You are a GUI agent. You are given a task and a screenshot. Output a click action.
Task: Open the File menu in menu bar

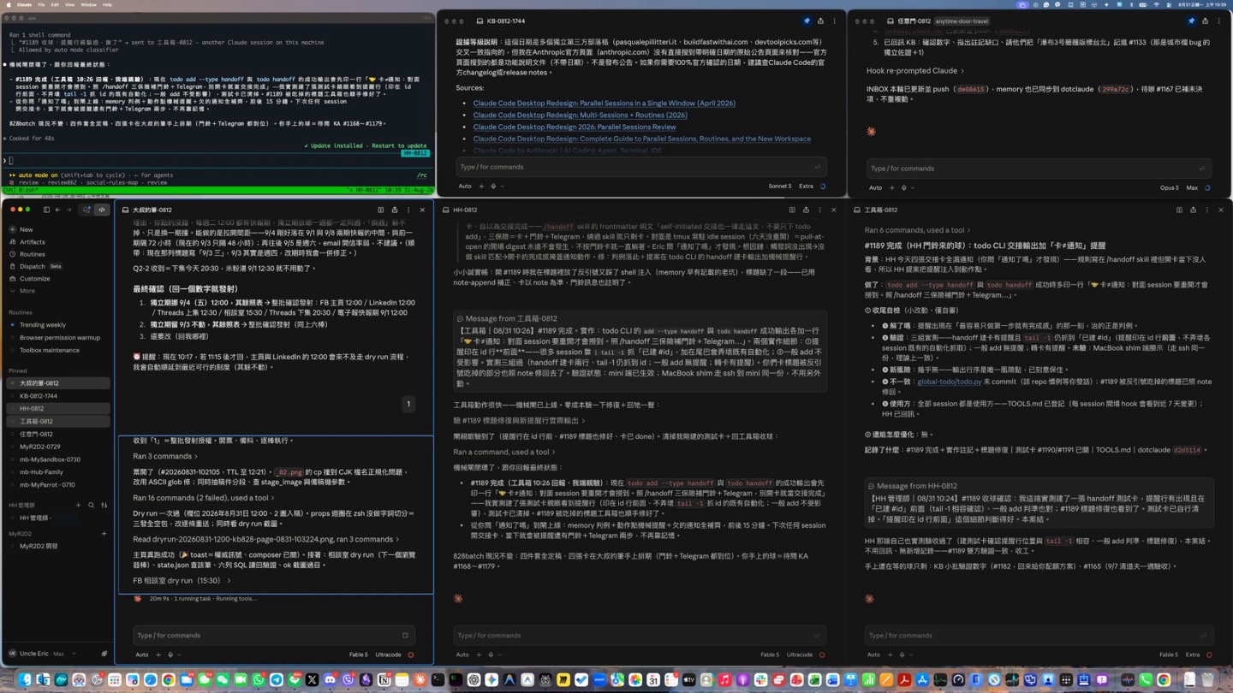(x=41, y=4)
